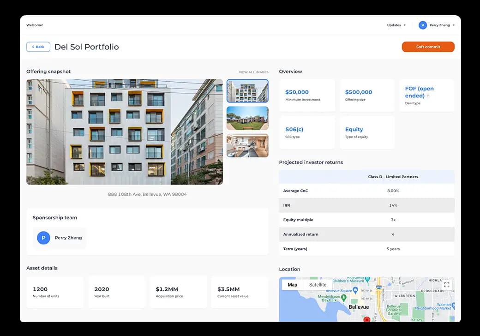Click the deal type help question mark

(x=428, y=96)
